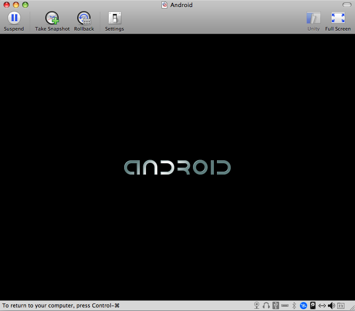The width and height of the screenshot is (355, 311).
Task: Toggle the Bluetooth device connection
Action: pos(294,306)
